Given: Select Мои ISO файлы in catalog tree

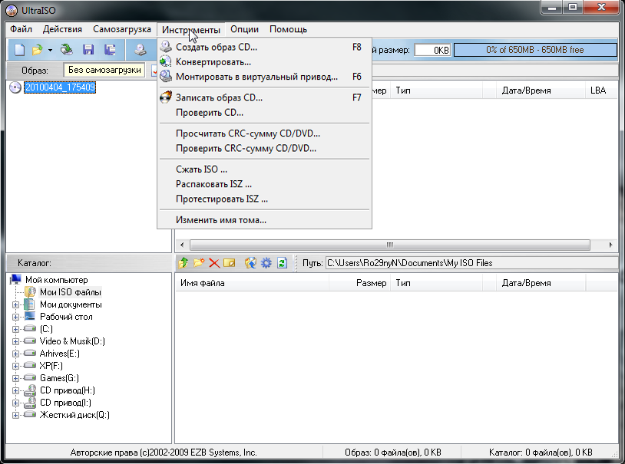Looking at the screenshot, I should [70, 292].
